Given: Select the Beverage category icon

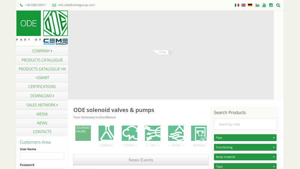Looking at the screenshot, I should (x=199, y=133).
